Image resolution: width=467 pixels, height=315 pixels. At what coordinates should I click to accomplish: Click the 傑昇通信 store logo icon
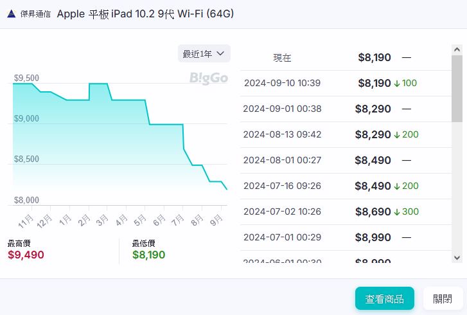12,14
